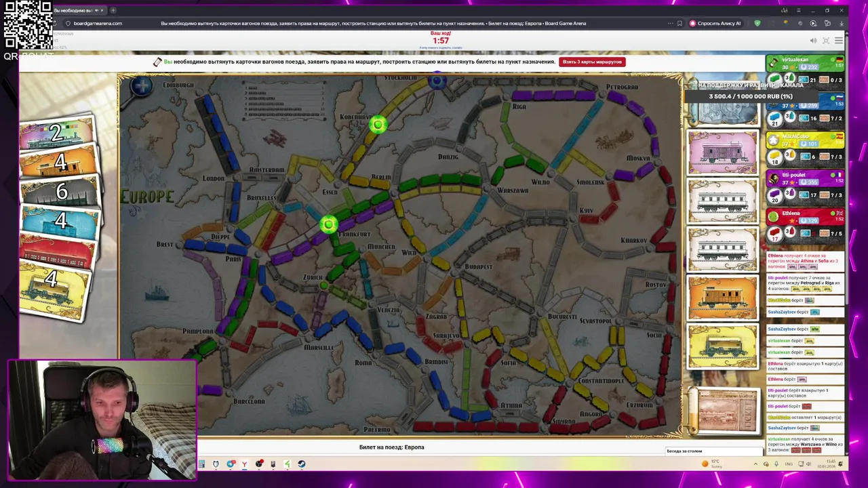Click the blue station at Stockholm

(x=437, y=81)
